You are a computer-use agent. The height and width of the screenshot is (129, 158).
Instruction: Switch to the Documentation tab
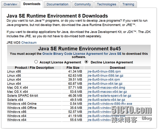(x=57, y=4)
